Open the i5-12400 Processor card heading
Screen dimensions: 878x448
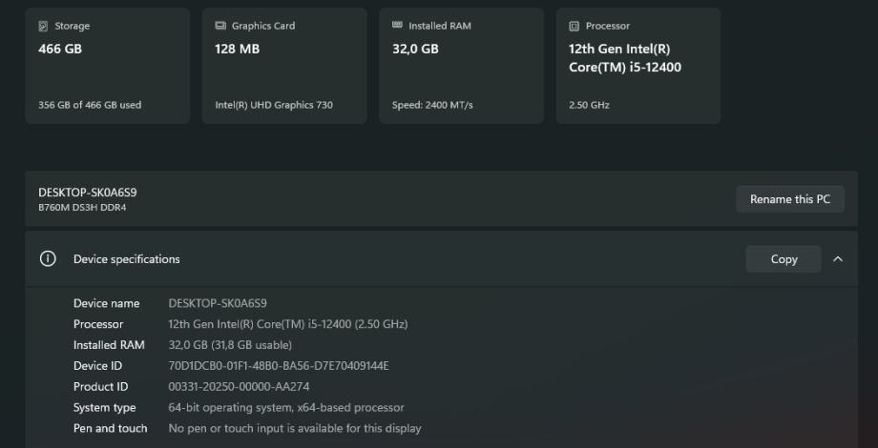pyautogui.click(x=625, y=57)
